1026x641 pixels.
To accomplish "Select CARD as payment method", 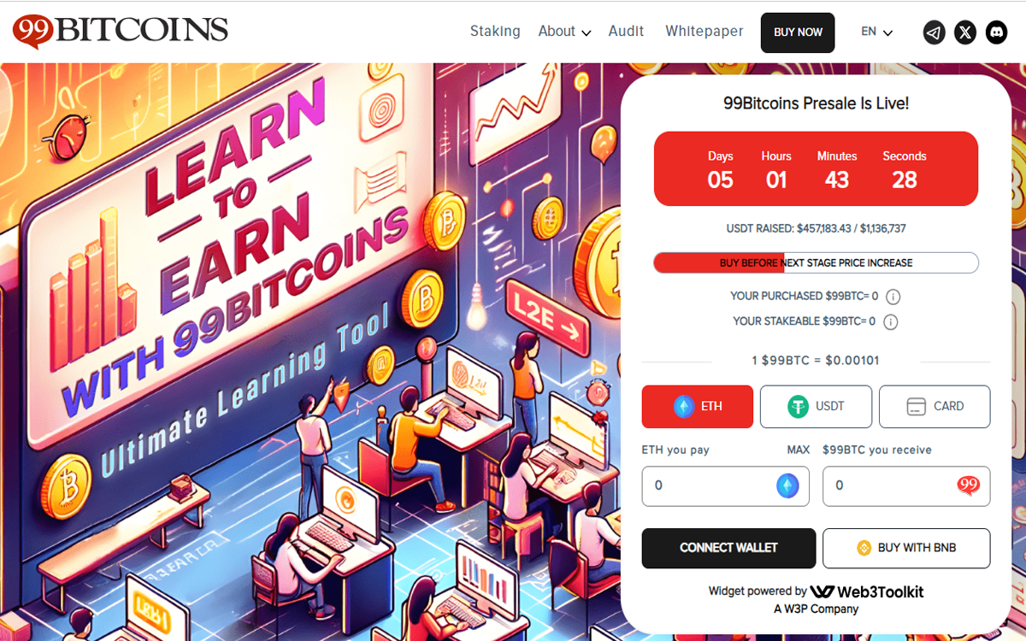I will tap(935, 407).
